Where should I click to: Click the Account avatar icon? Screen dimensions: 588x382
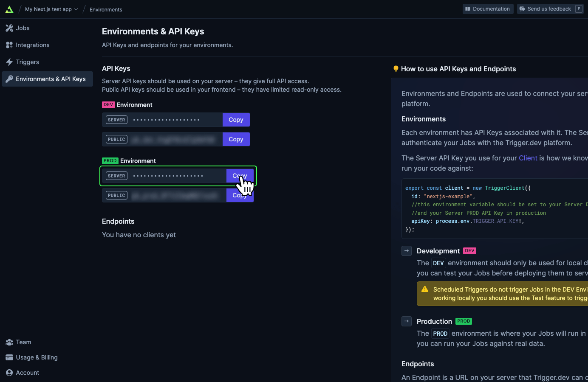[x=9, y=373]
